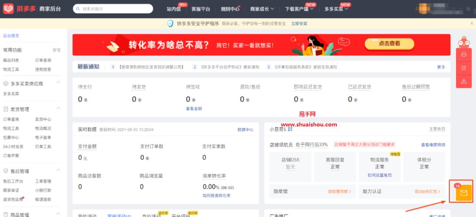476x217 pixels.
Task: Open 订单开票 in sidebar
Action: pyautogui.click(x=11, y=156)
